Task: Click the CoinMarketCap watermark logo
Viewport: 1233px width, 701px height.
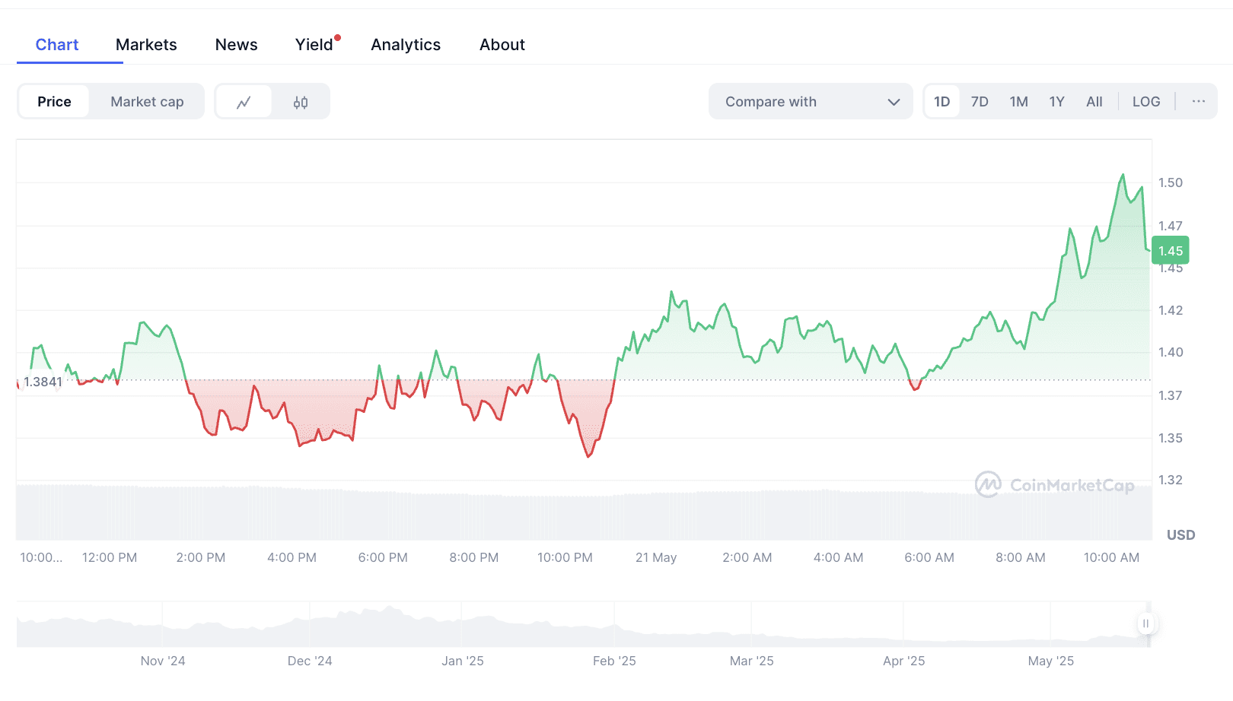Action: coord(1055,484)
